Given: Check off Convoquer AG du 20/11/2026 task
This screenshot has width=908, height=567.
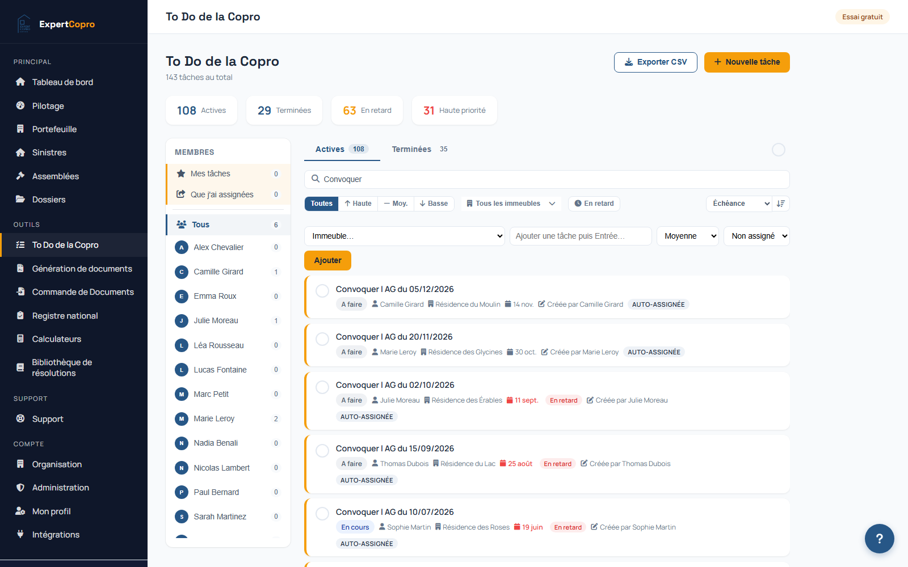Looking at the screenshot, I should (322, 338).
